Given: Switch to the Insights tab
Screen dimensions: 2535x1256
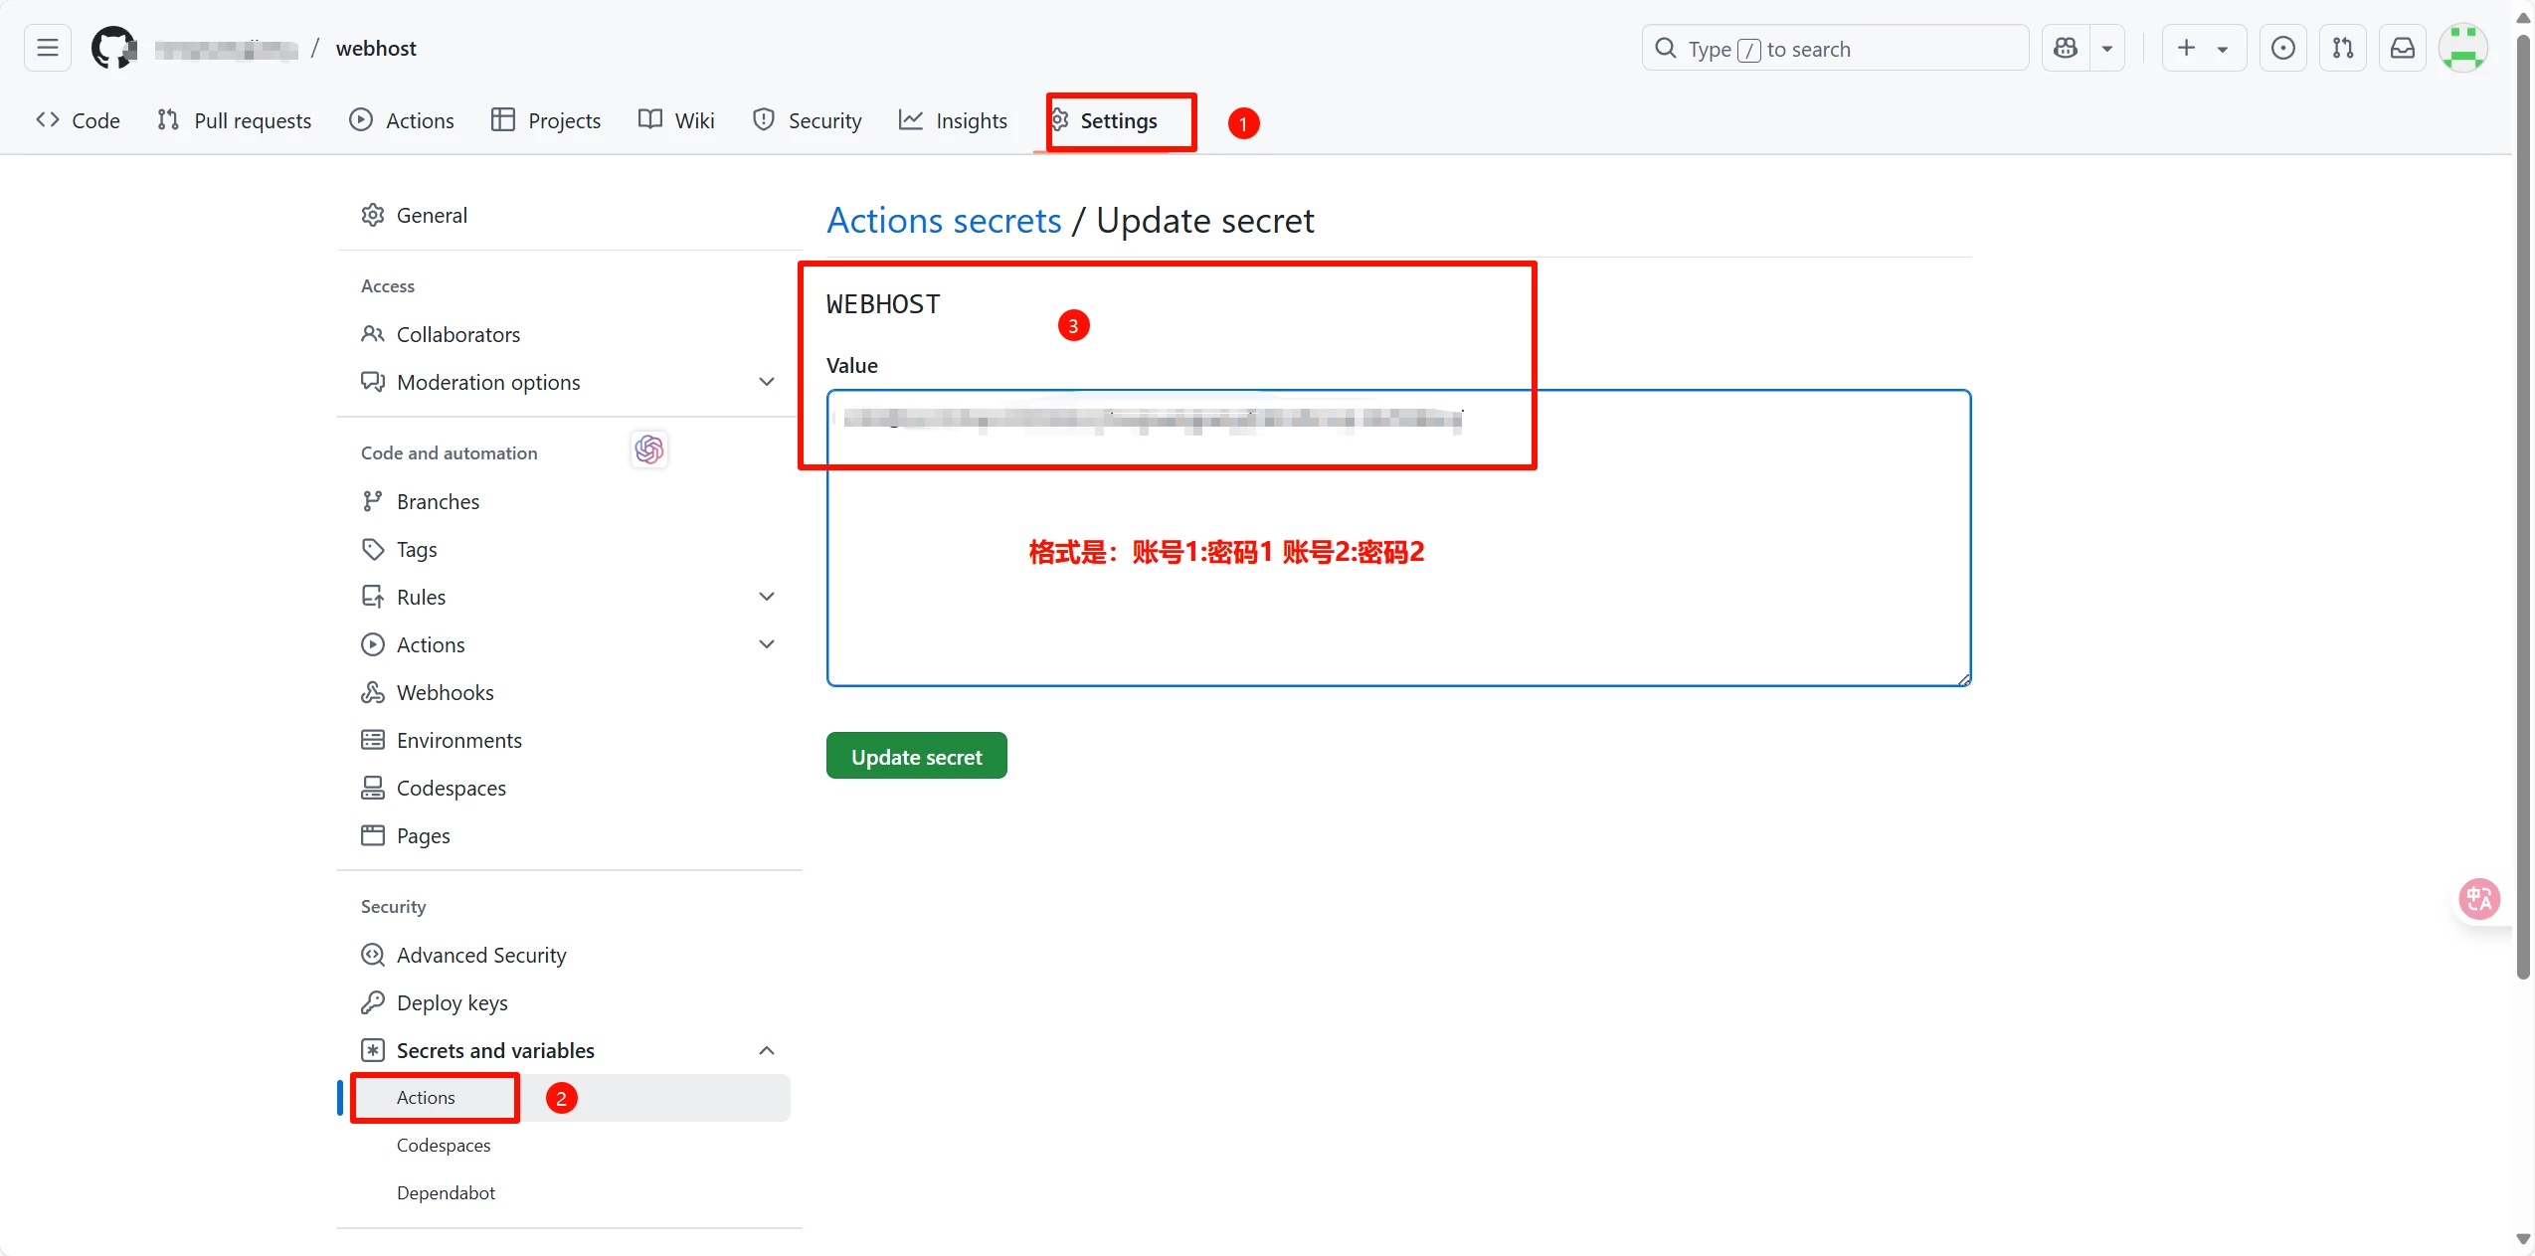Looking at the screenshot, I should (x=953, y=120).
